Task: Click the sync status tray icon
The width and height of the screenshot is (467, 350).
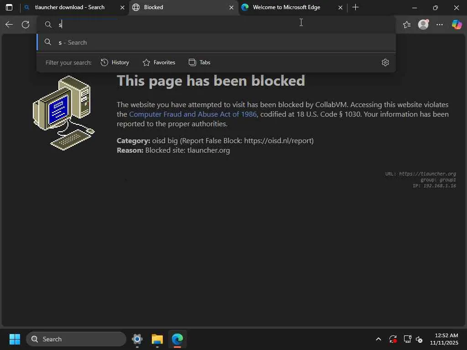Action: (x=393, y=339)
